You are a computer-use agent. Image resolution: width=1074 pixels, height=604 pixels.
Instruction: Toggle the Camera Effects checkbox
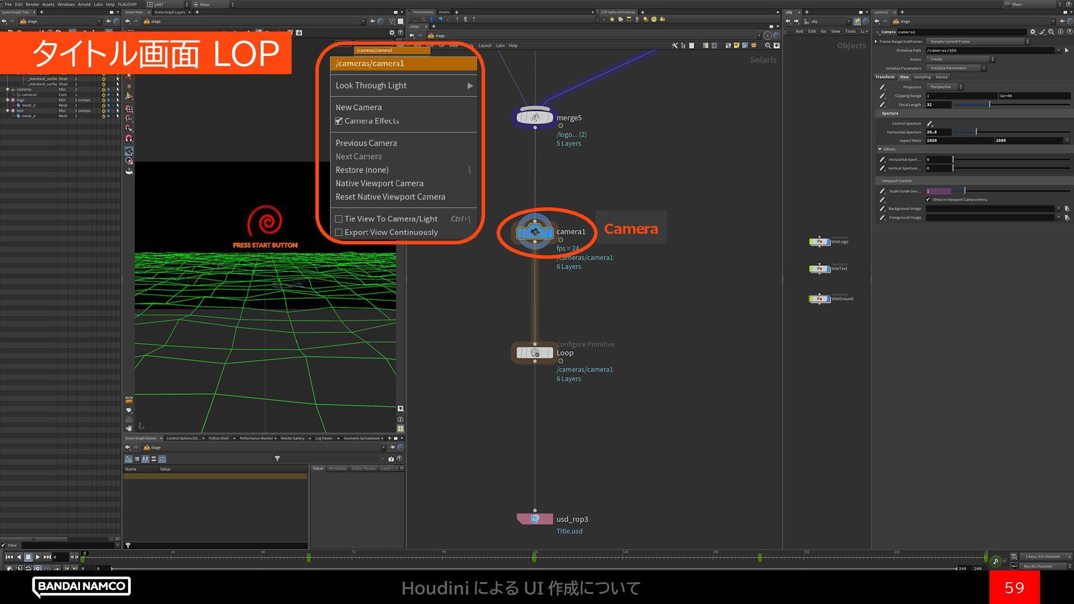point(339,121)
